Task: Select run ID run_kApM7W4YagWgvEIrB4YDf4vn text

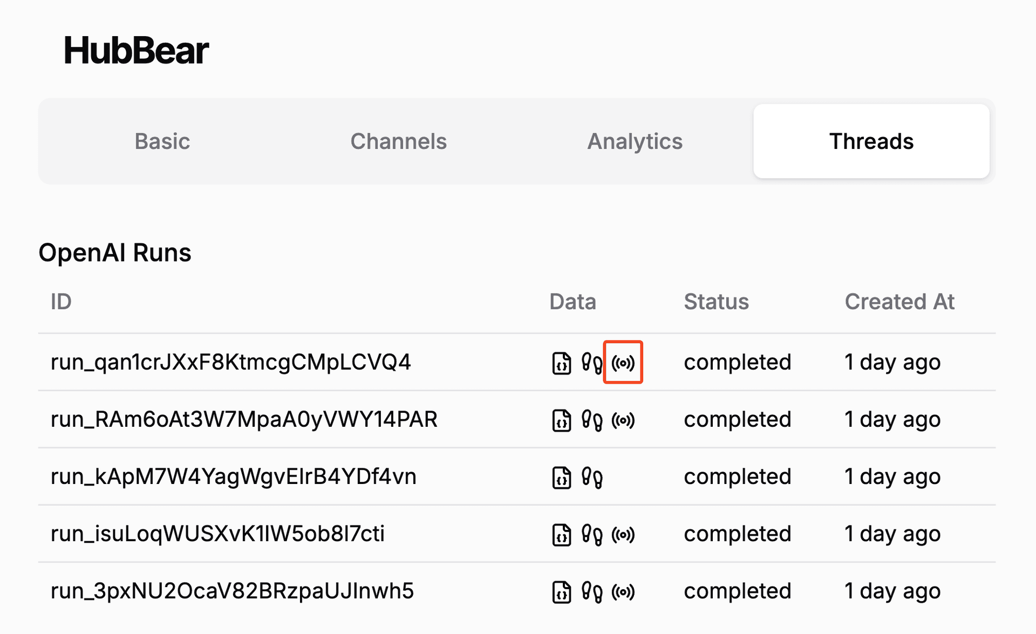Action: tap(233, 477)
